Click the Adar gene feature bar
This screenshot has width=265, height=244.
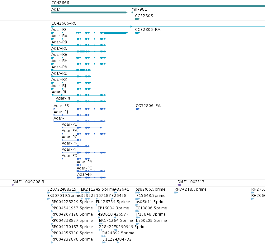pyautogui.click(x=89, y=12)
